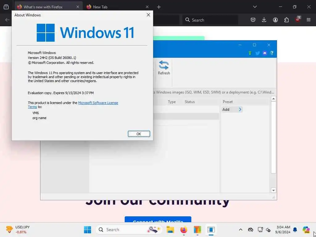Open File Explorer from taskbar
Viewport: 316px width, 237px height.
pos(170,230)
